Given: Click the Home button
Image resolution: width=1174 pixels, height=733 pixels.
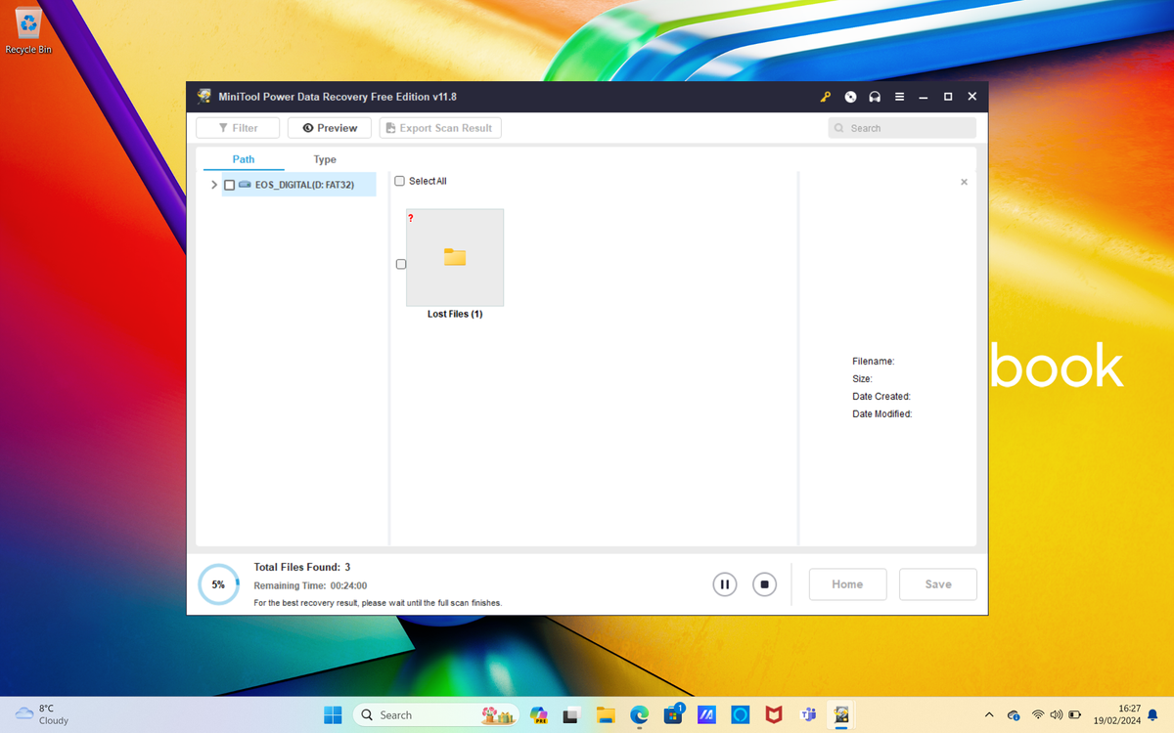Looking at the screenshot, I should pos(847,583).
